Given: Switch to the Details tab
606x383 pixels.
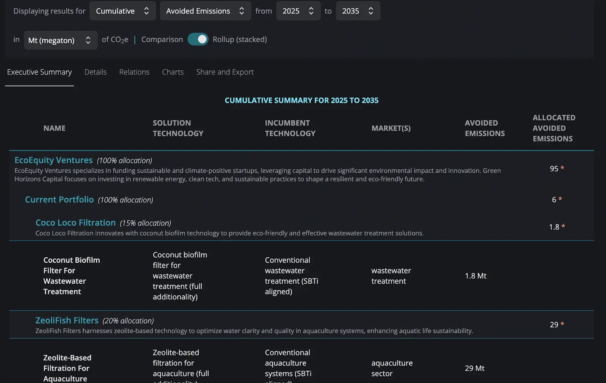Looking at the screenshot, I should (x=95, y=72).
